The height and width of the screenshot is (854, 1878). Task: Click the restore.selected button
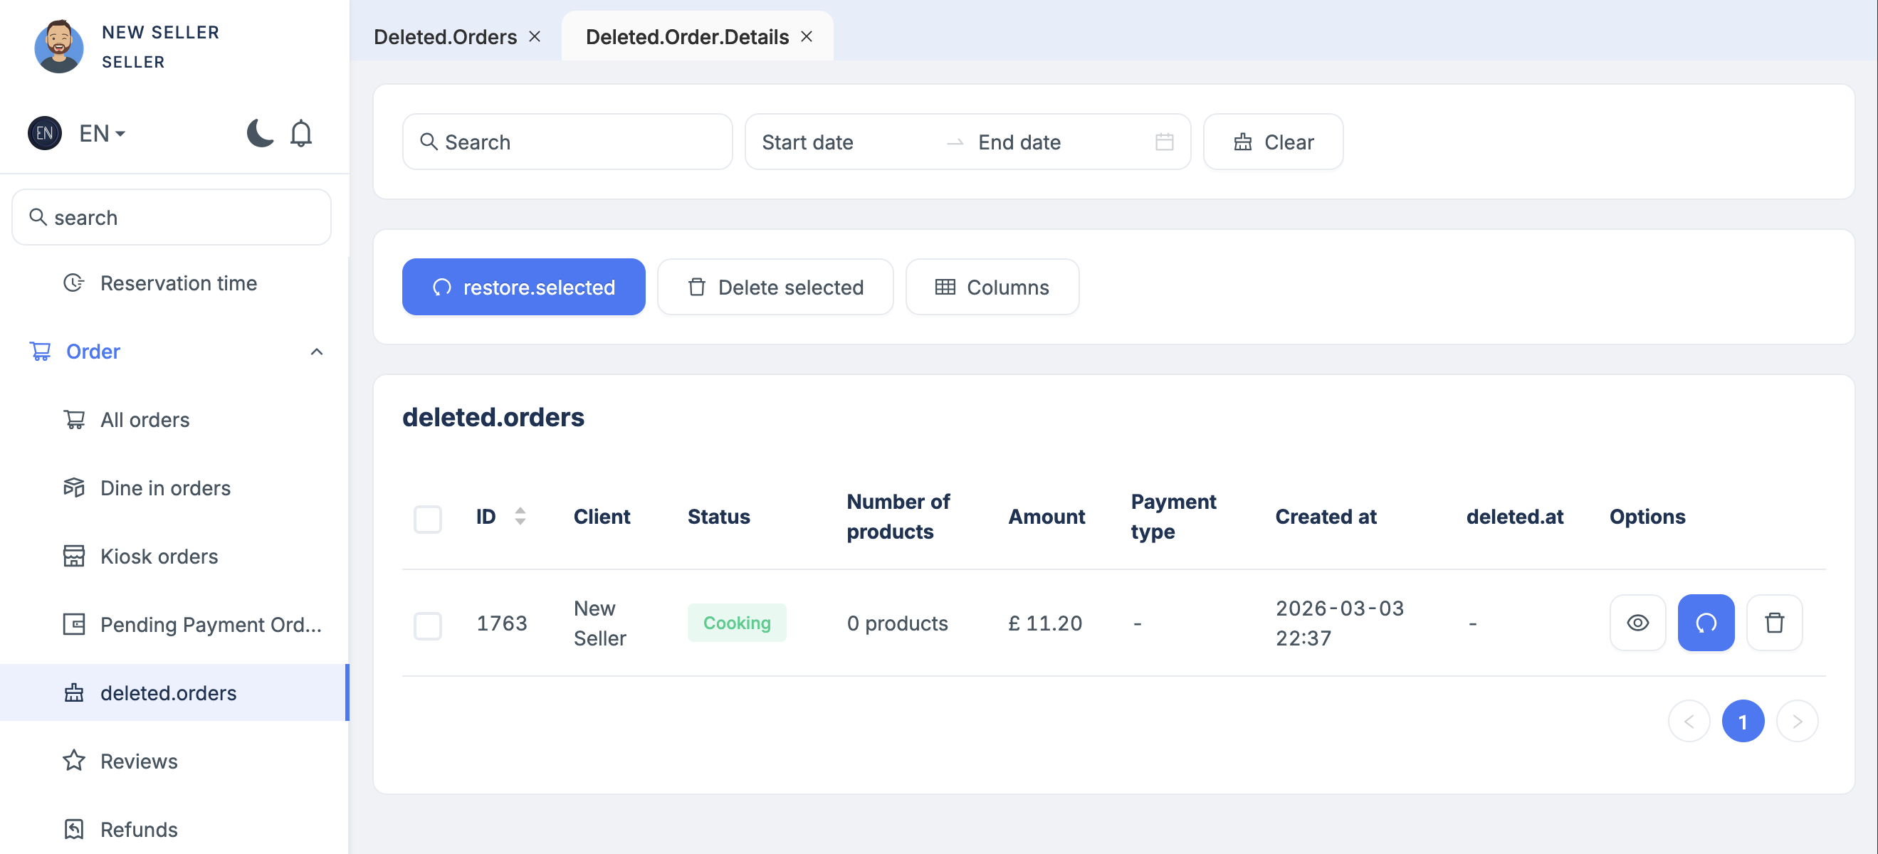click(x=523, y=287)
